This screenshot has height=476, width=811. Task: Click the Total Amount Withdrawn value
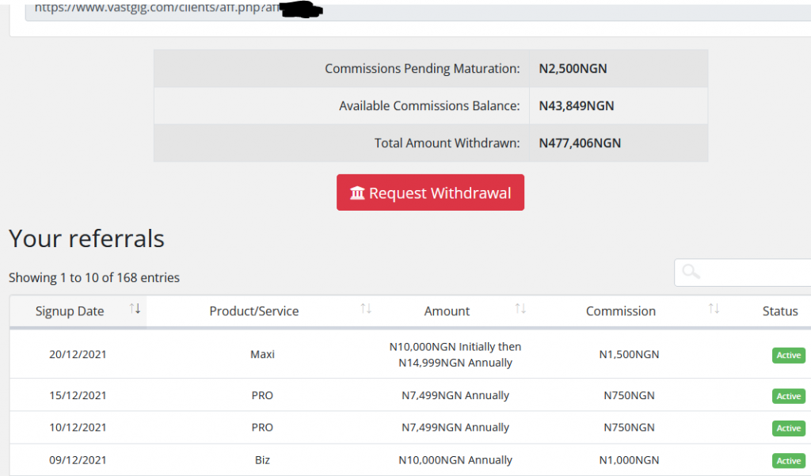(579, 143)
